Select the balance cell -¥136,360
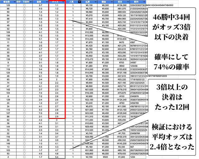199x159 pixels. (122, 5)
